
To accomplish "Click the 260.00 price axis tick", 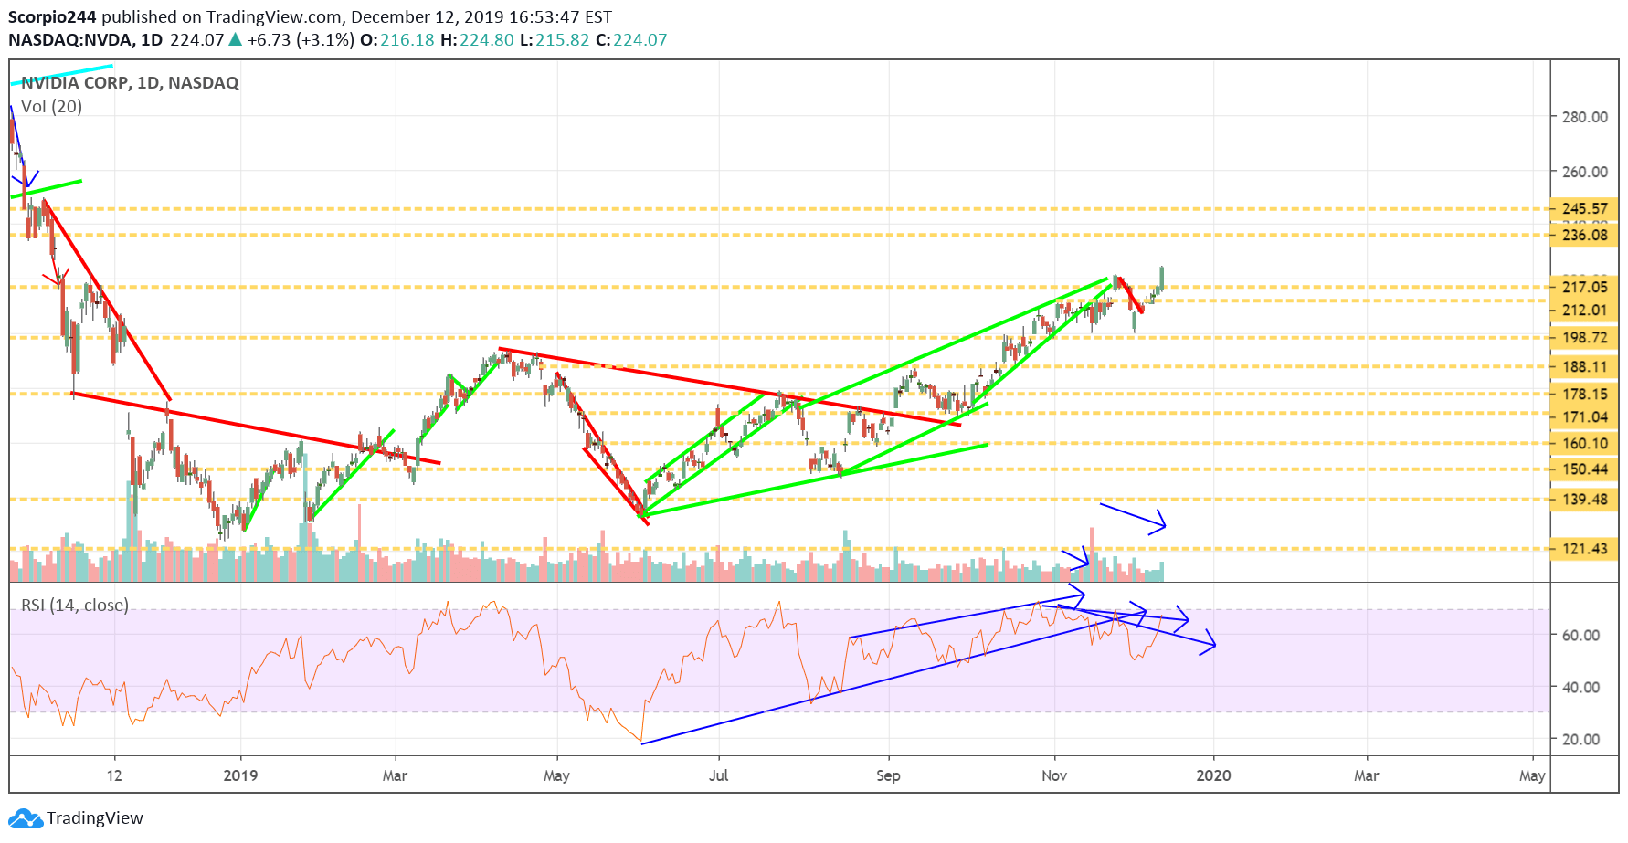I will (x=1584, y=172).
